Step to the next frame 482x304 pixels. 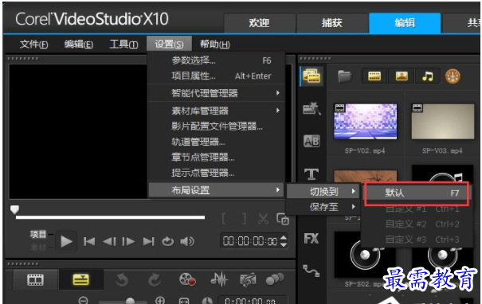click(128, 242)
